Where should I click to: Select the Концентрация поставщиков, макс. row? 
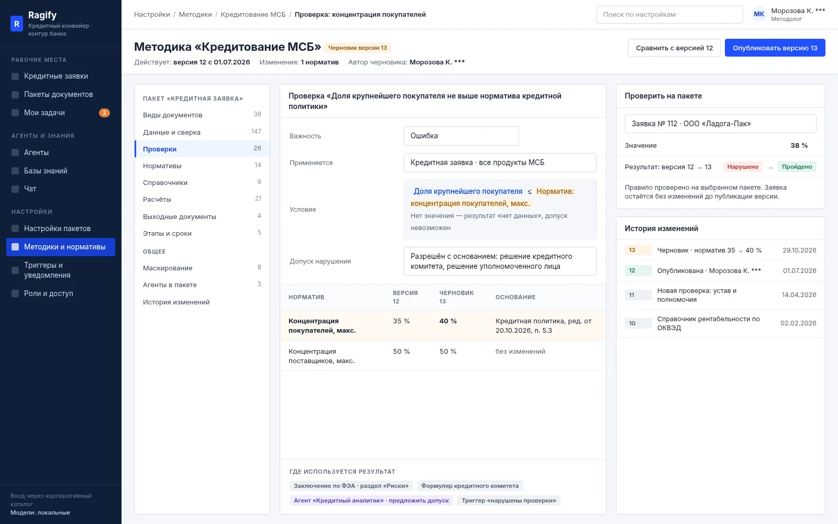[x=443, y=356]
